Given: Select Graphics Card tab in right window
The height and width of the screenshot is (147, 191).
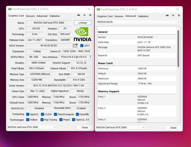Looking at the screenshot, I should point(105,16).
